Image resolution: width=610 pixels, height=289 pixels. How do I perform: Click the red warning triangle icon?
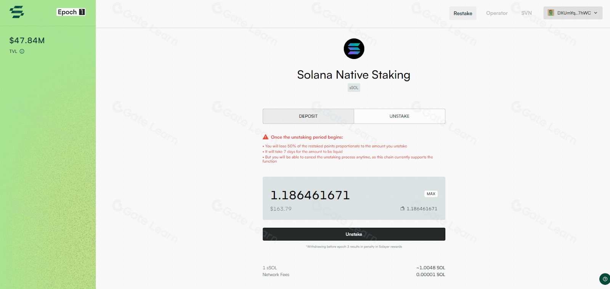click(266, 137)
